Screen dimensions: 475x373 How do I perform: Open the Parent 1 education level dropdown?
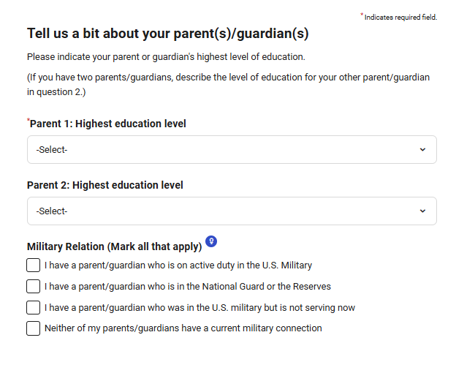pos(232,150)
